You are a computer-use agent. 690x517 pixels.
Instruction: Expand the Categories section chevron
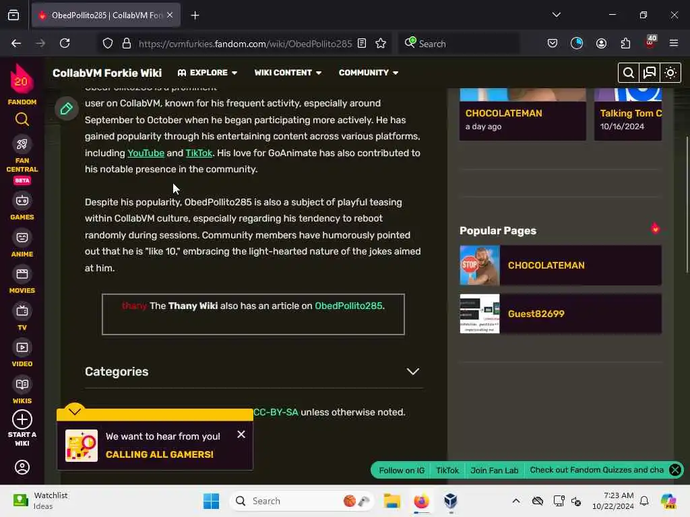click(412, 372)
